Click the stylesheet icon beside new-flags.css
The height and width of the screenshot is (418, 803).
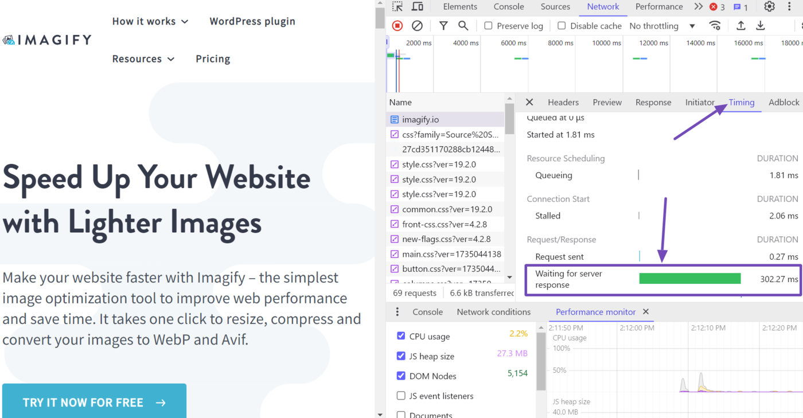click(x=395, y=239)
